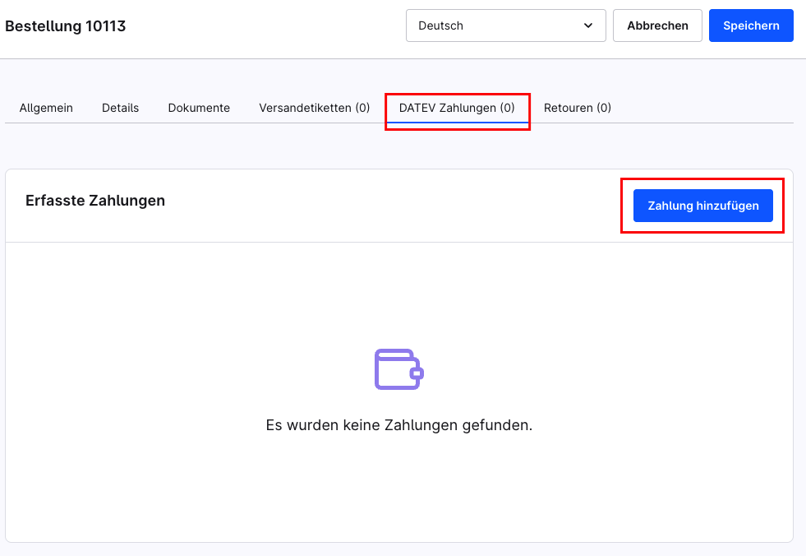This screenshot has width=806, height=556.
Task: Click the Bestellung 10113 heading
Action: point(66,25)
